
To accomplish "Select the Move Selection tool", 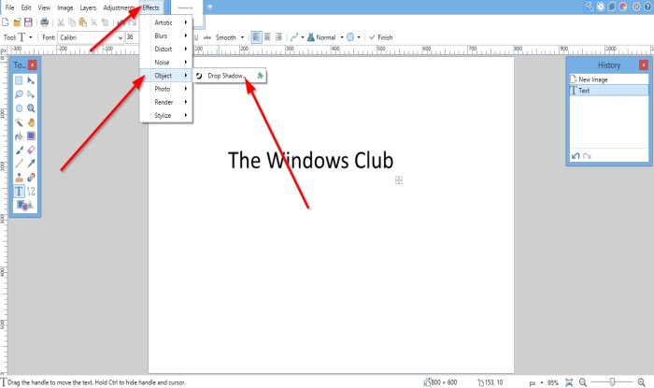I will tap(31, 94).
